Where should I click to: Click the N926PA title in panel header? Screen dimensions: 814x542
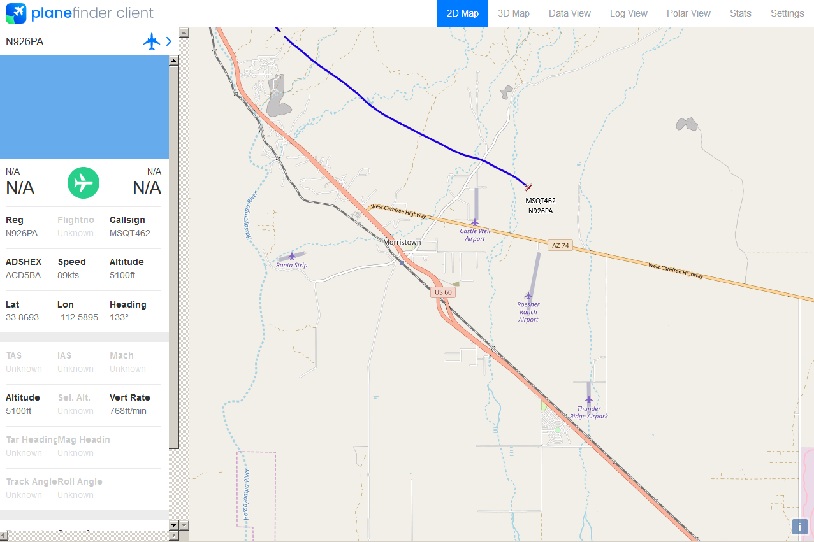pos(25,42)
